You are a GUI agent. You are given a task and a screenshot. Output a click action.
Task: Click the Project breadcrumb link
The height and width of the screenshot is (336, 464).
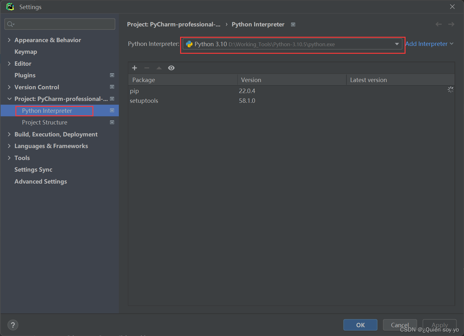tap(174, 24)
